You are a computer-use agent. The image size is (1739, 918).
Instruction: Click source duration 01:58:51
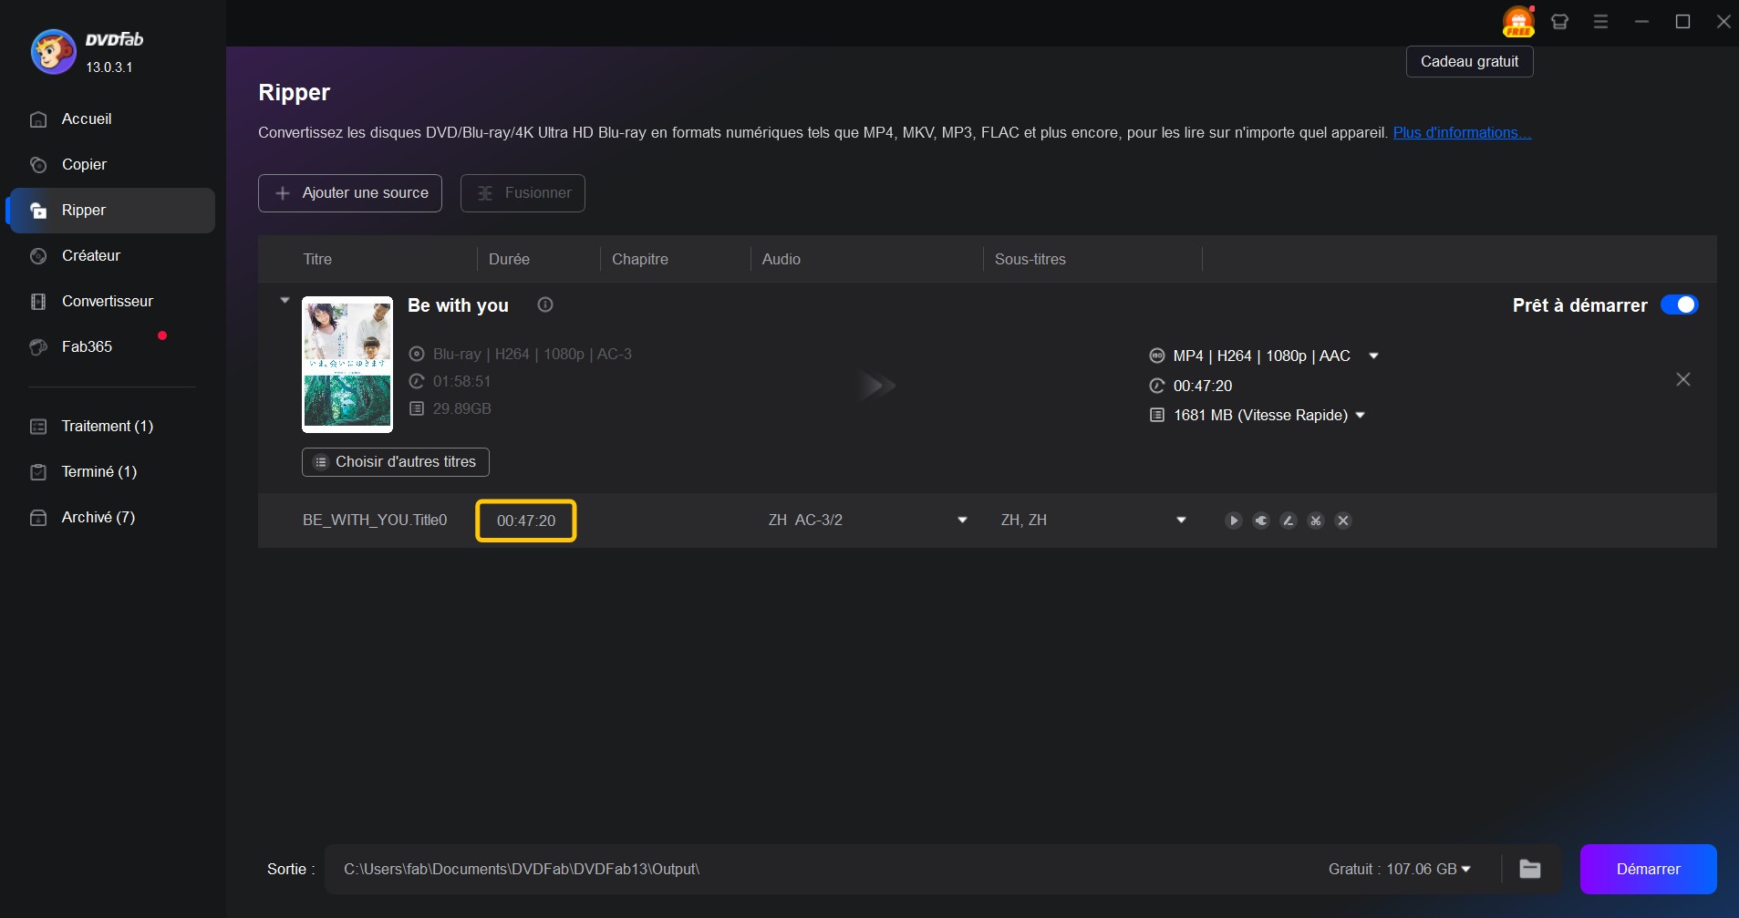point(462,381)
